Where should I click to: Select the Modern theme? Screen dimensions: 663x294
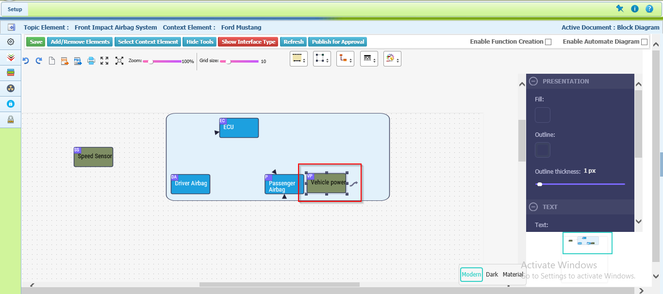[471, 275]
